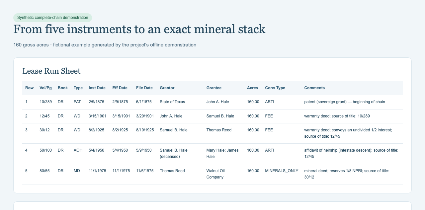Image resolution: width=425 pixels, height=210 pixels.
Task: Click the Inst Date column header
Action: [97, 88]
